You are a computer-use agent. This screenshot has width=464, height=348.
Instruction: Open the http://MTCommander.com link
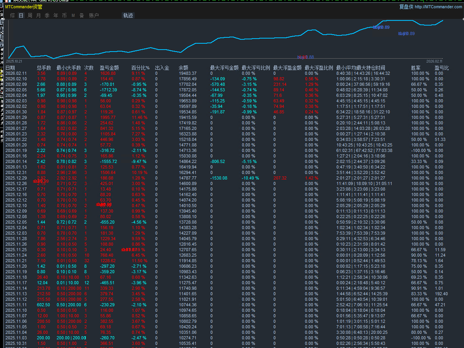pos(438,7)
